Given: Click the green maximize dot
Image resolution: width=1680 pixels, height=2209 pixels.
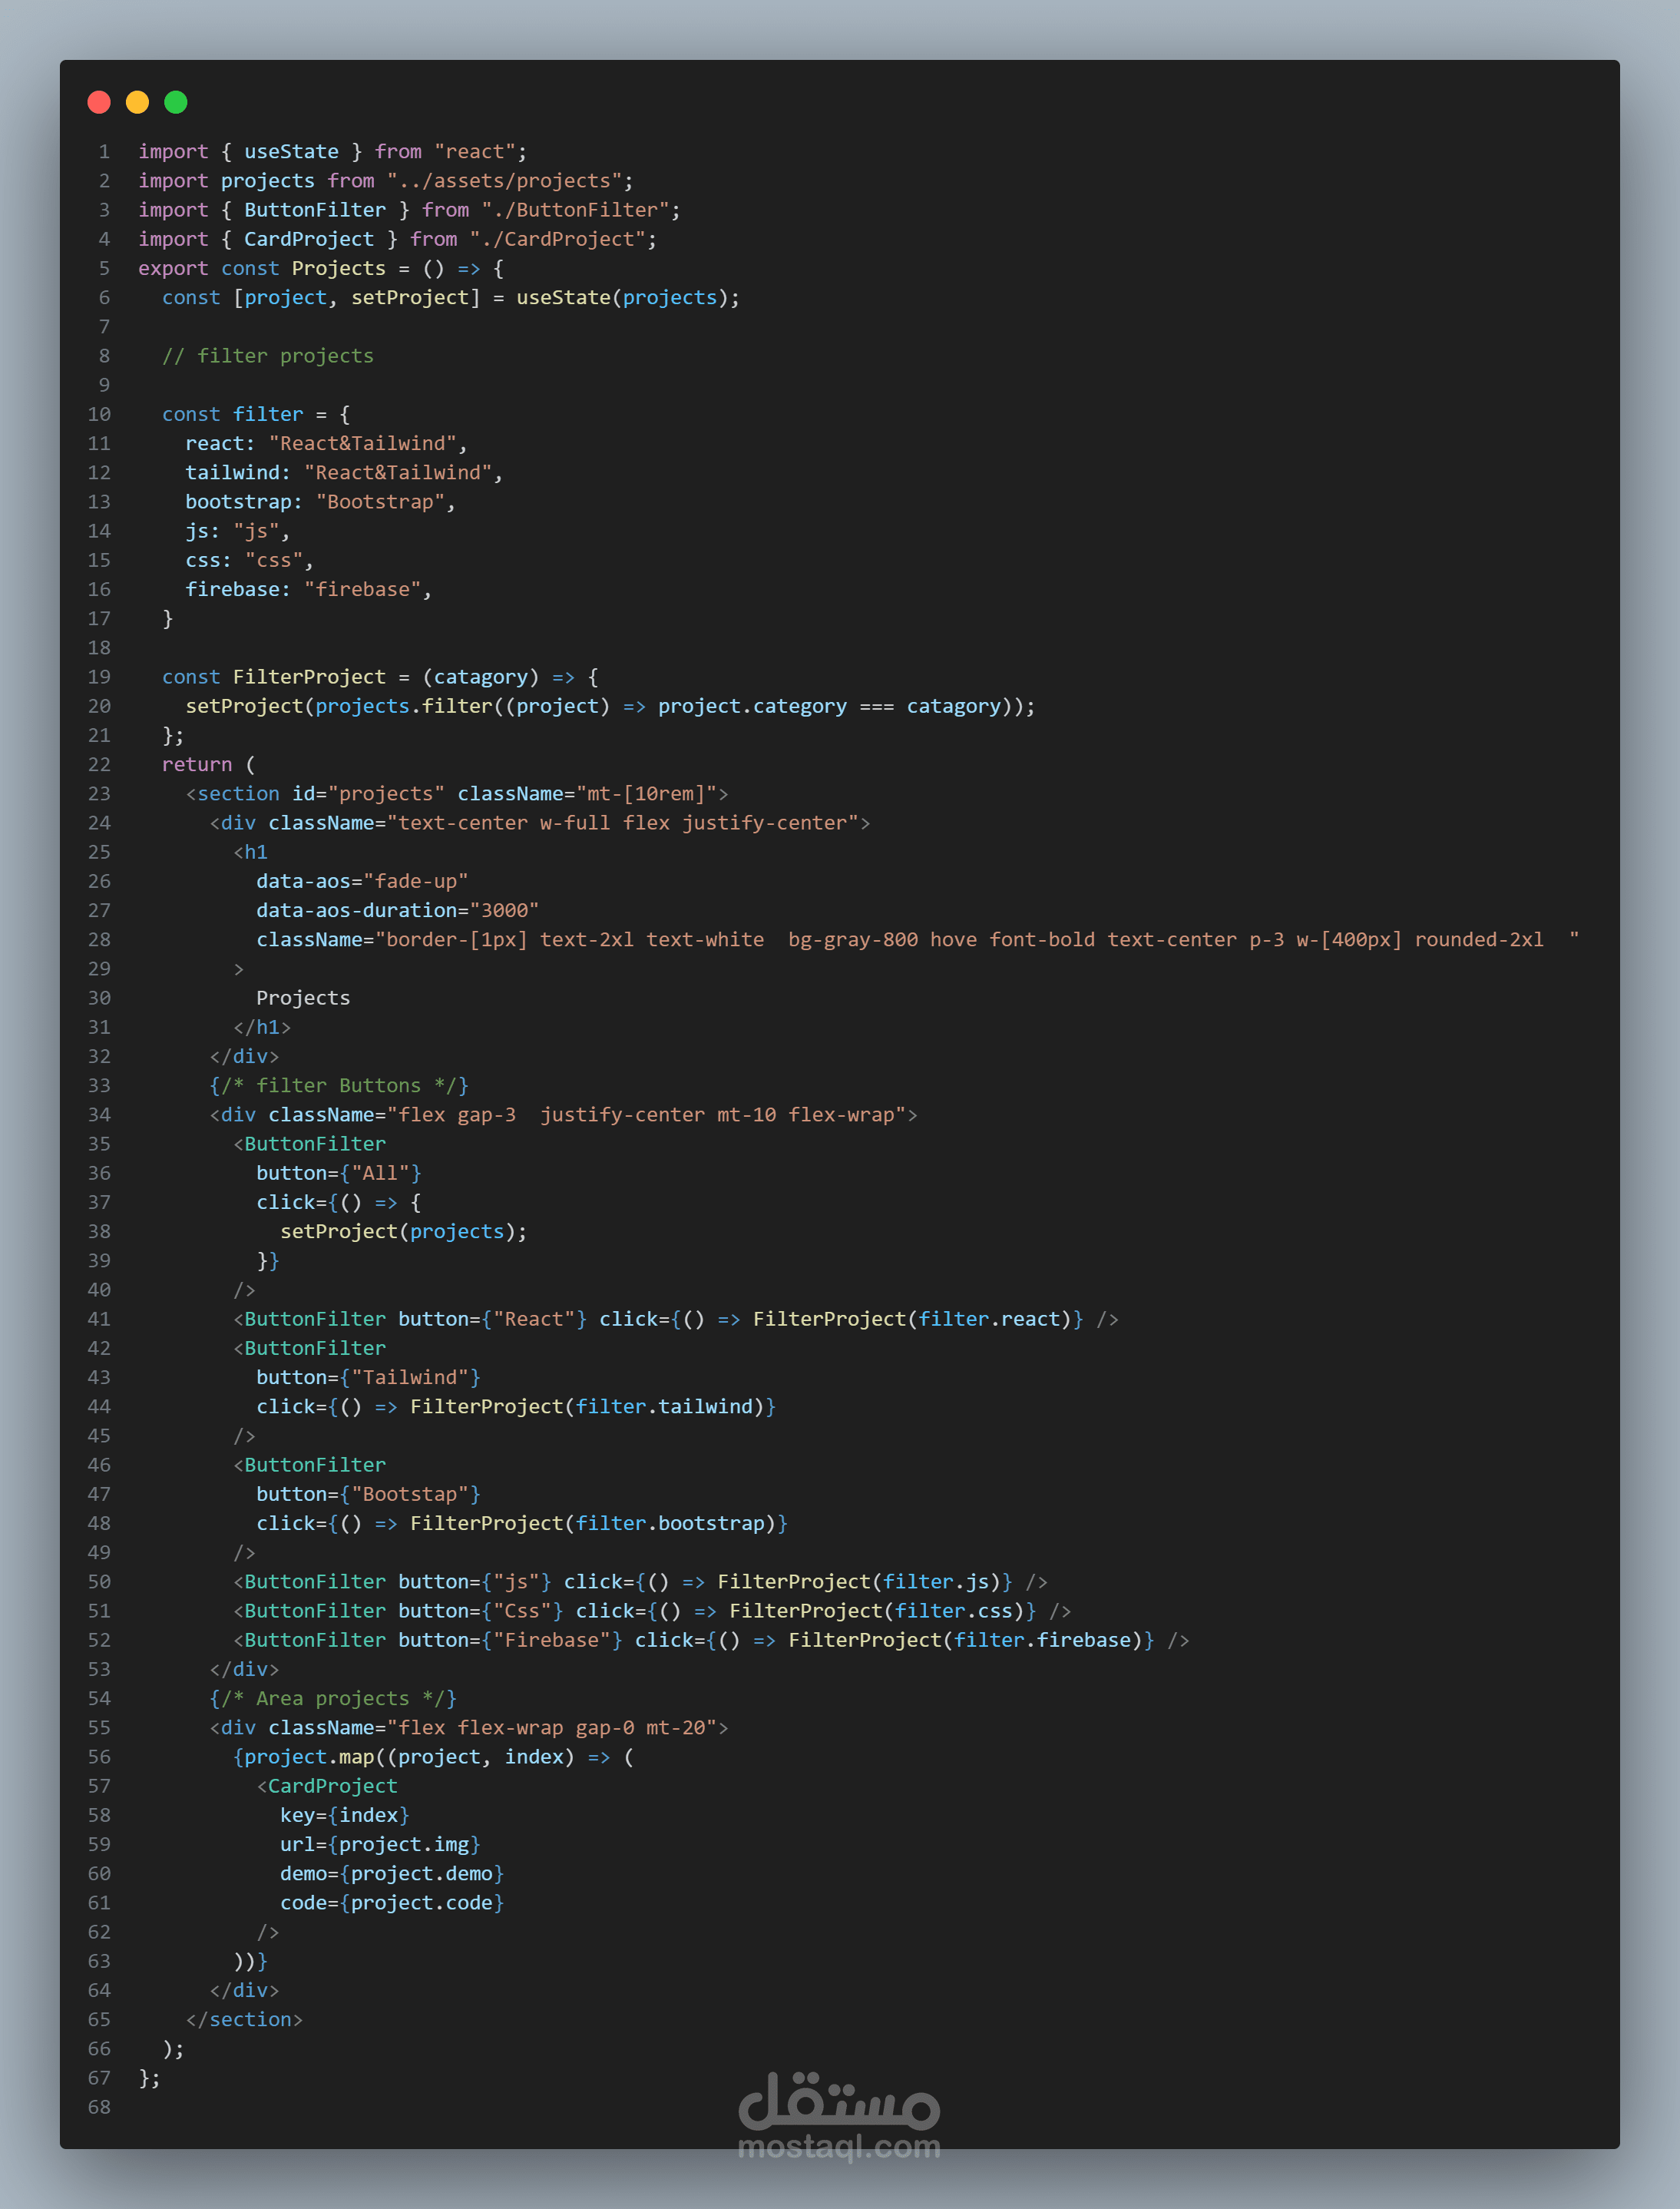Looking at the screenshot, I should pos(176,102).
